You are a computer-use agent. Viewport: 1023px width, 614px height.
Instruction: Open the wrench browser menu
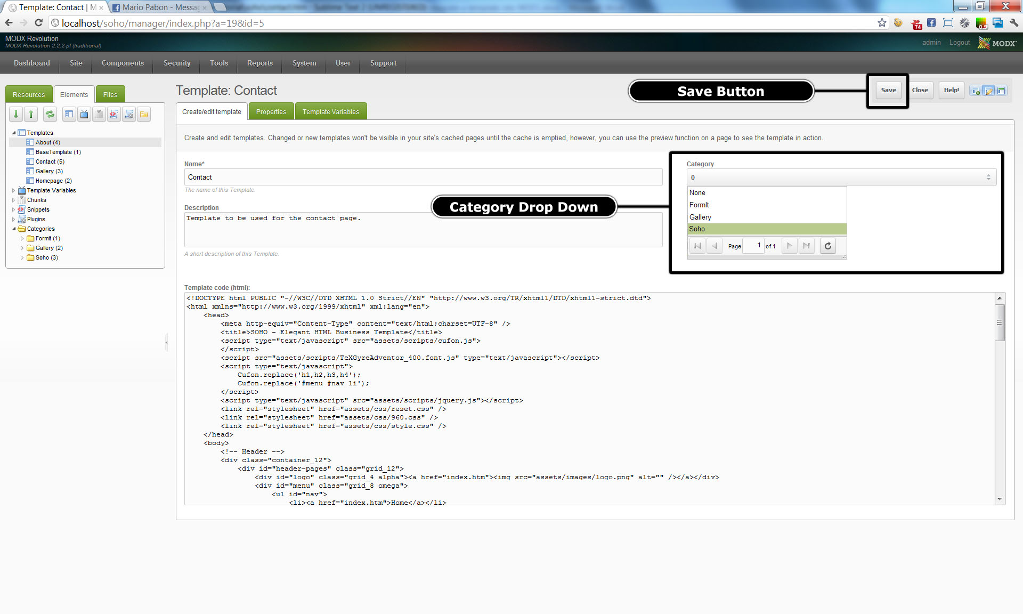coord(1013,23)
